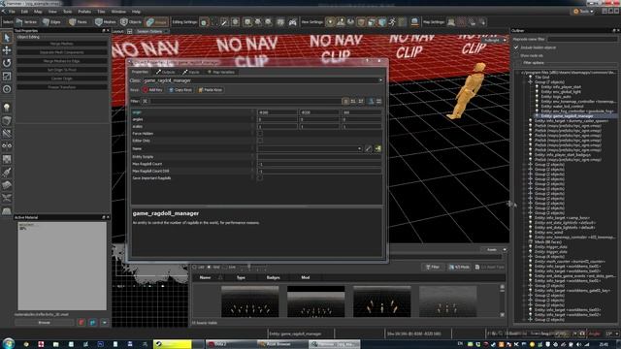Click the person silhouette icon in Map Settings
Screen dimensions: 621x349
[451, 22]
